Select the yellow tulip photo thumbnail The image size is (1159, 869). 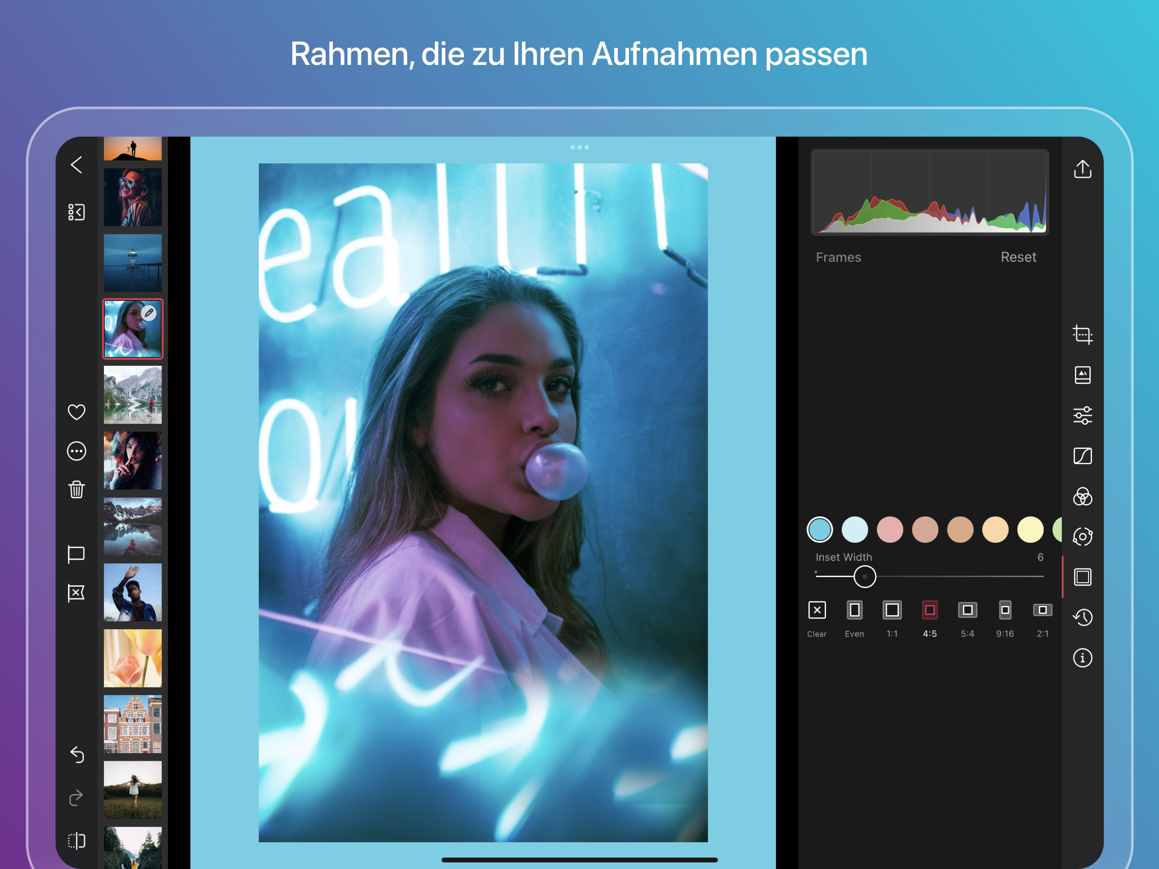(x=132, y=658)
